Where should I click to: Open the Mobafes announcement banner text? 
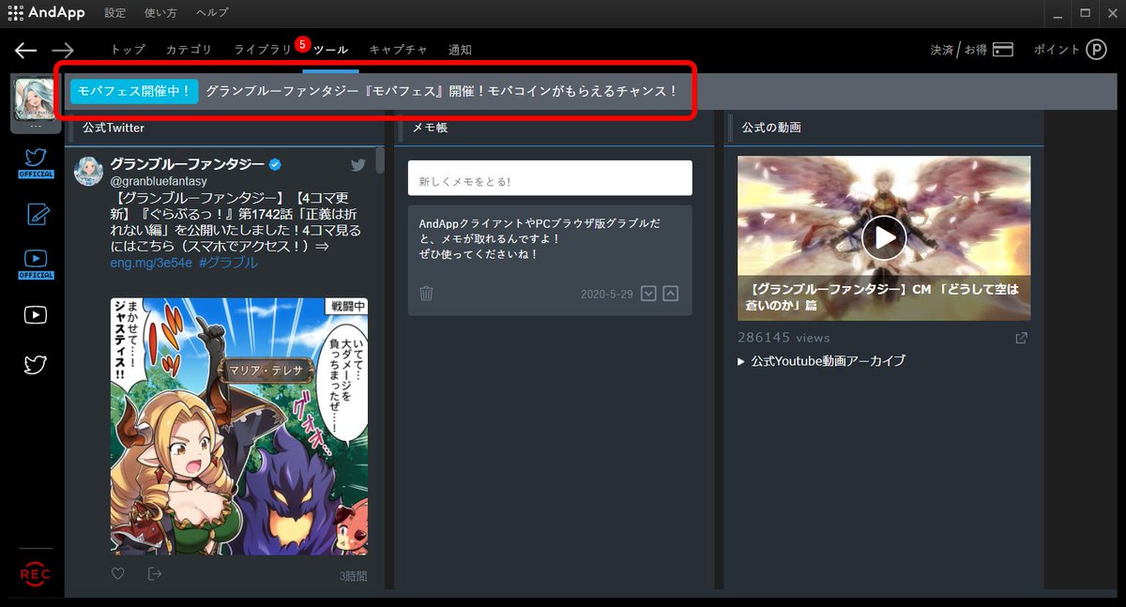[x=441, y=91]
